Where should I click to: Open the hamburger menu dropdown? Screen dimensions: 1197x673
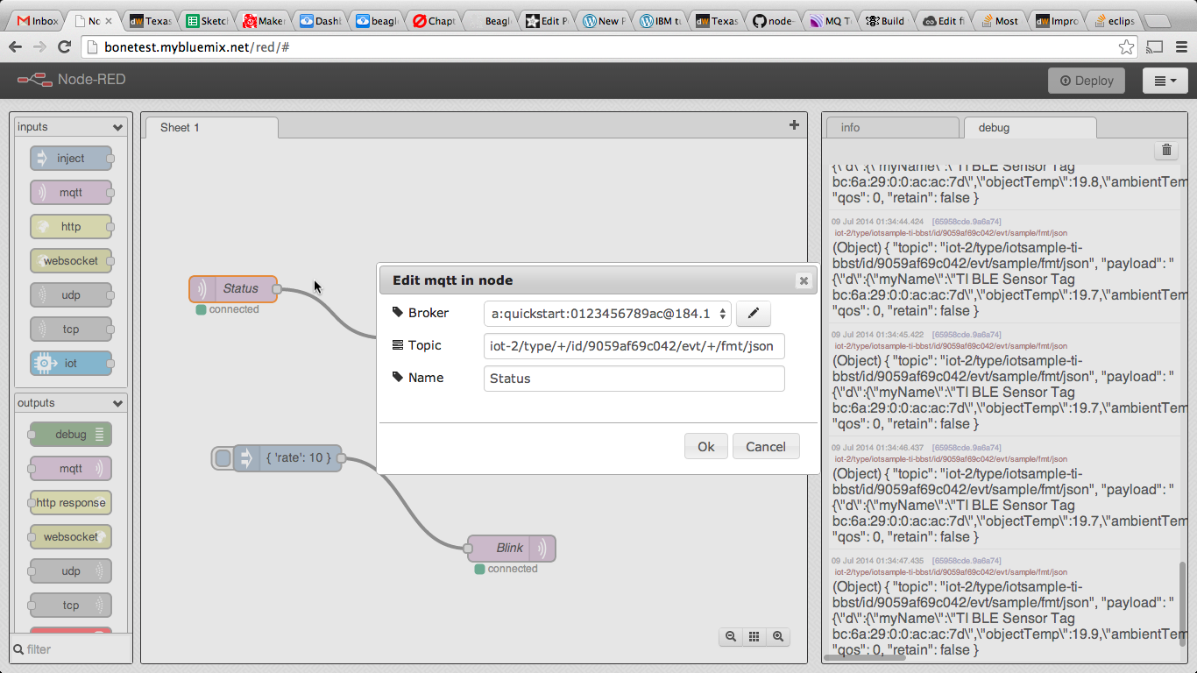1165,81
